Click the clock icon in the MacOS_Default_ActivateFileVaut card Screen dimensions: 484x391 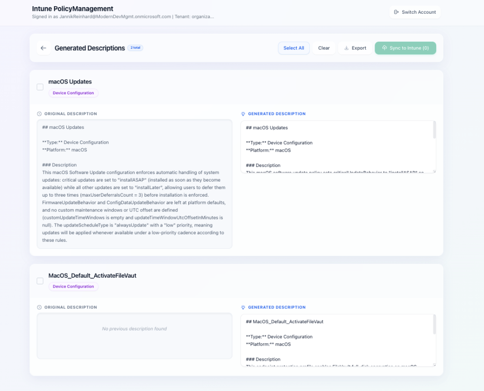pyautogui.click(x=39, y=307)
